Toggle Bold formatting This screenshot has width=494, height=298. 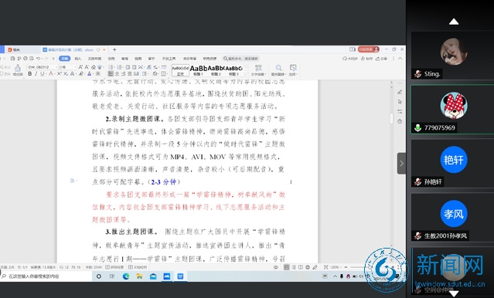[30, 73]
